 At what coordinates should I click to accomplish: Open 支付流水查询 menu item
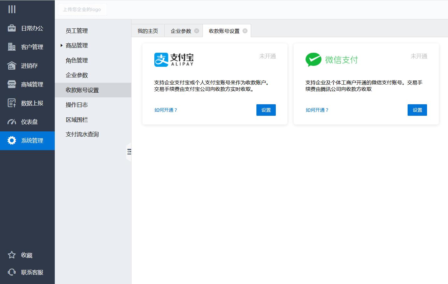point(82,134)
